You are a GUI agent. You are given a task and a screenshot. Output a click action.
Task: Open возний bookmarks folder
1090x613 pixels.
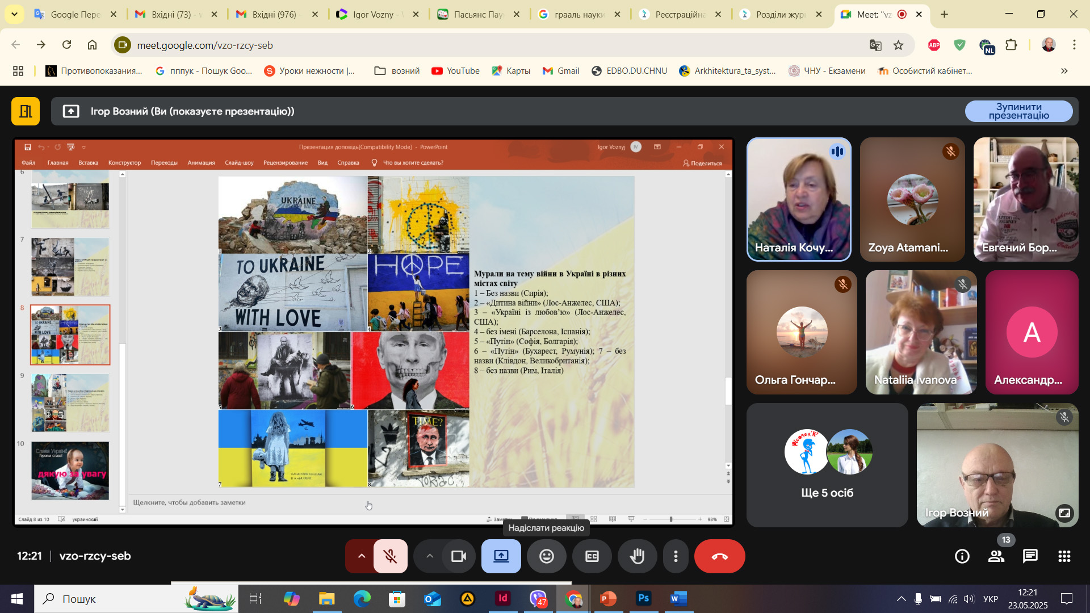pos(397,71)
